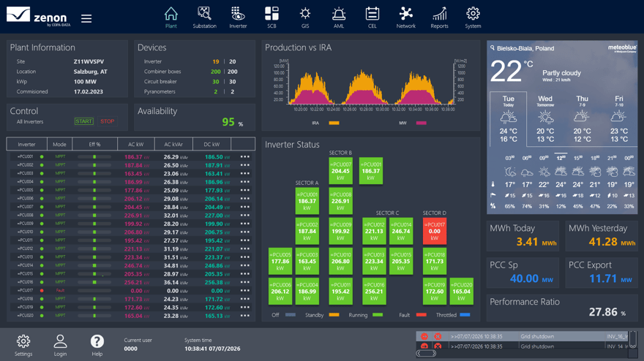Select Tue Today forecast tab

[x=509, y=118]
